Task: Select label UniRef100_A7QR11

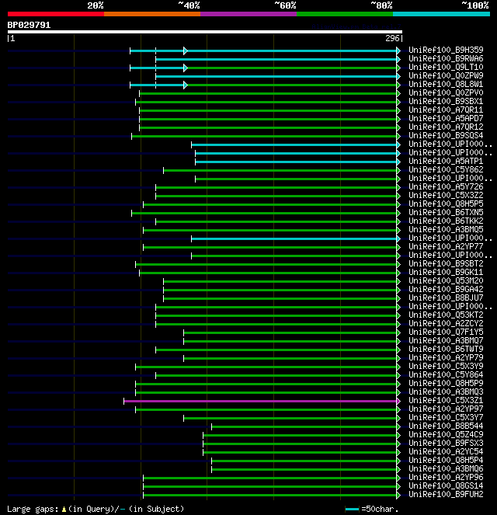Action: [x=446, y=110]
